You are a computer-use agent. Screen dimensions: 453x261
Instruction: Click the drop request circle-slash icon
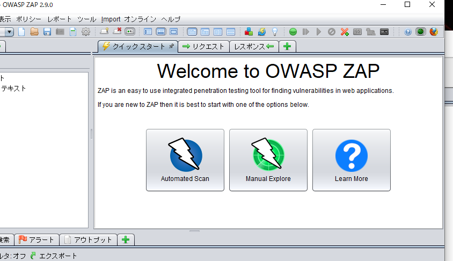[x=332, y=32]
